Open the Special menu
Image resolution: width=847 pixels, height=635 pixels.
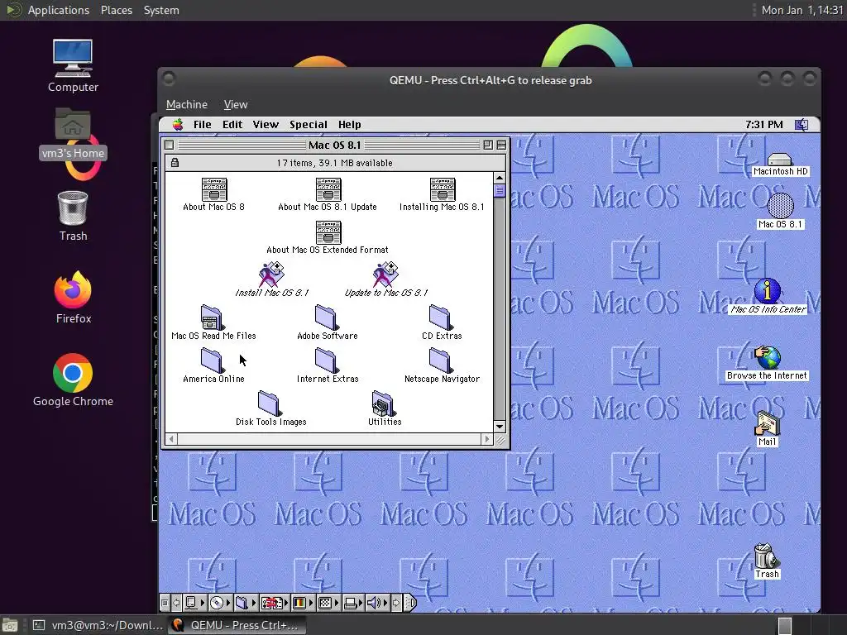pyautogui.click(x=309, y=125)
